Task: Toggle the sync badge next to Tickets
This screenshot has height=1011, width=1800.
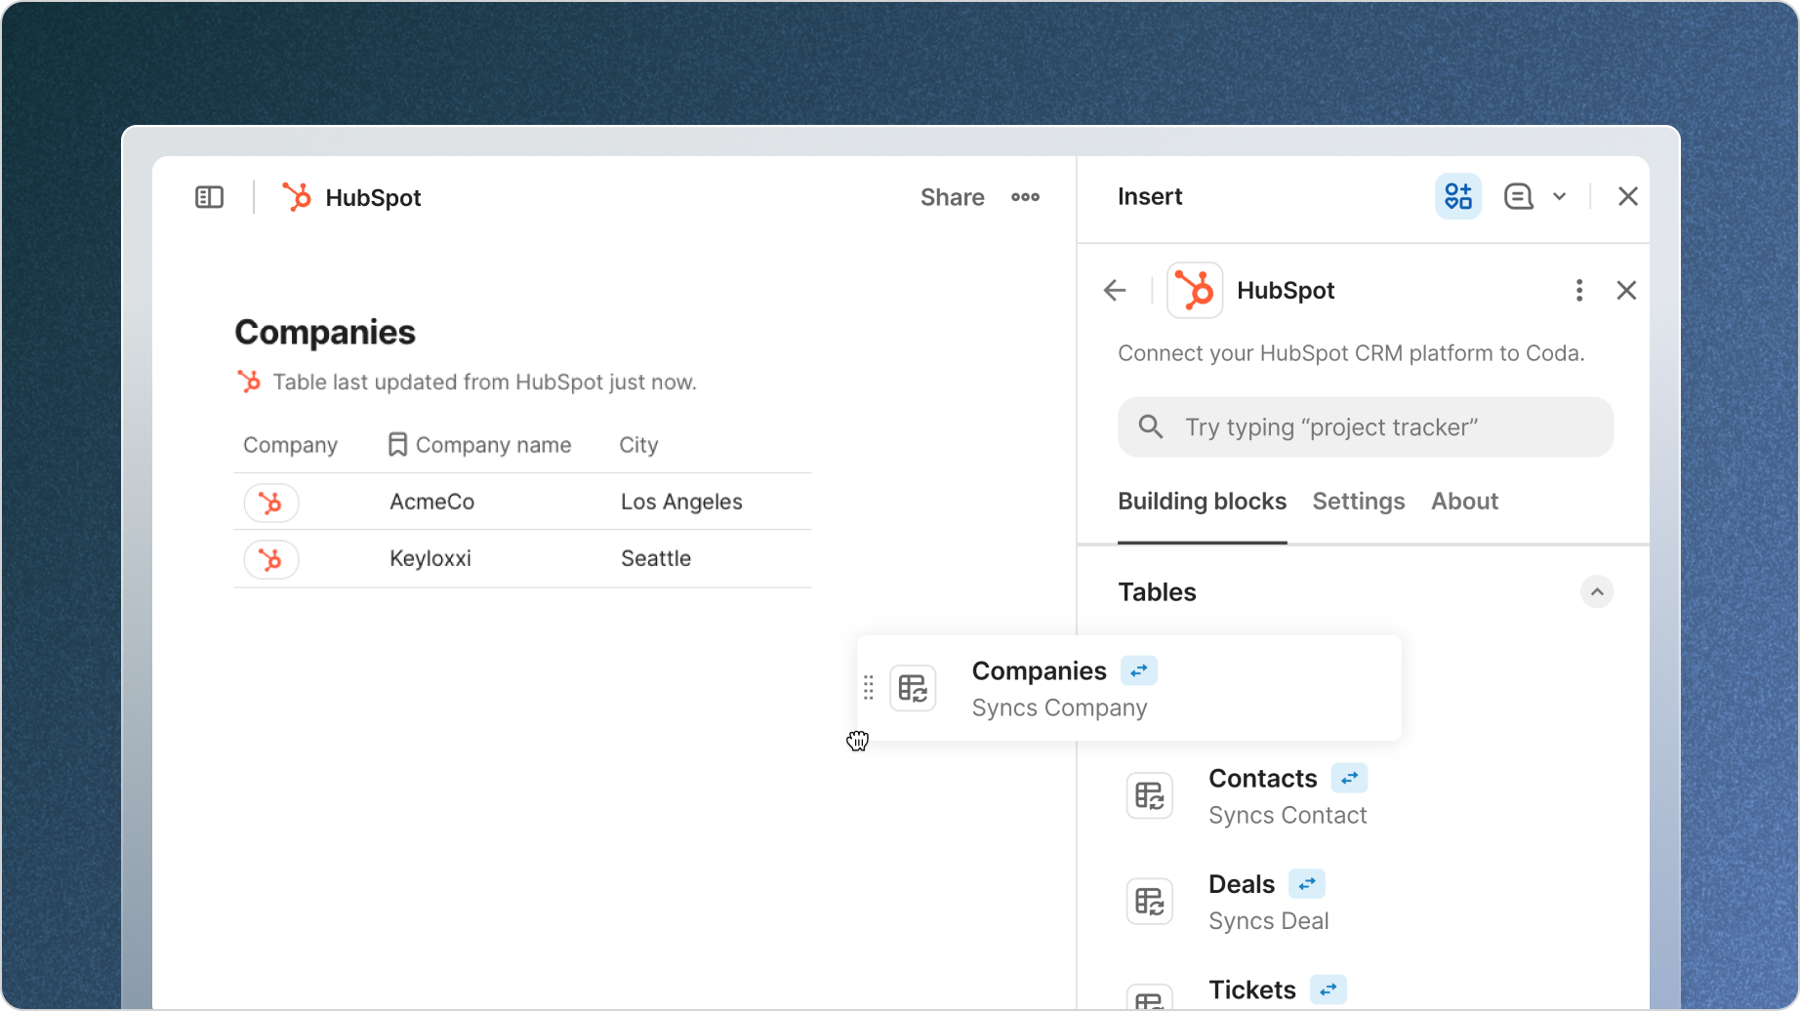Action: tap(1327, 989)
